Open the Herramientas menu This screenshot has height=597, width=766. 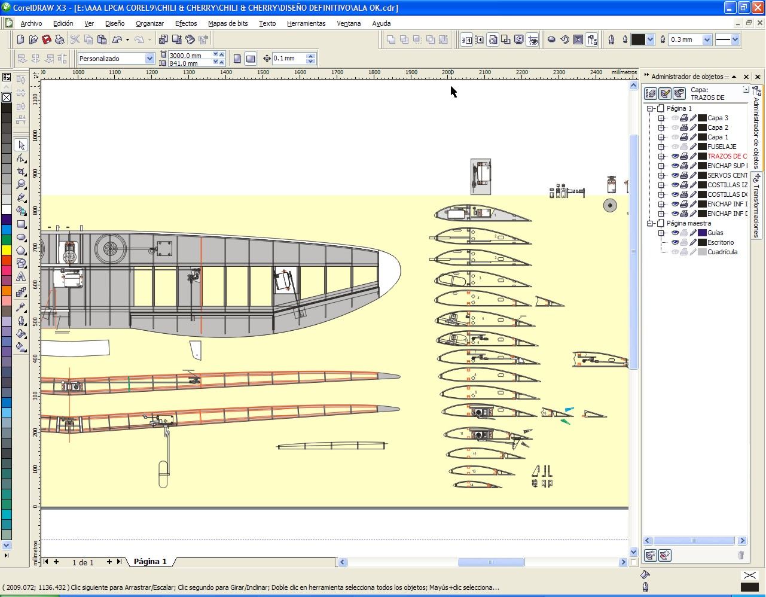coord(306,23)
